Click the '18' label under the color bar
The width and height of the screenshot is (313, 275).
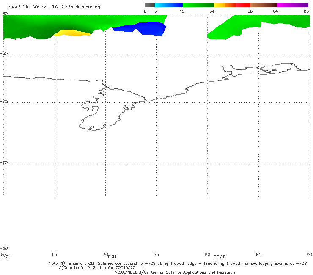tap(182, 11)
